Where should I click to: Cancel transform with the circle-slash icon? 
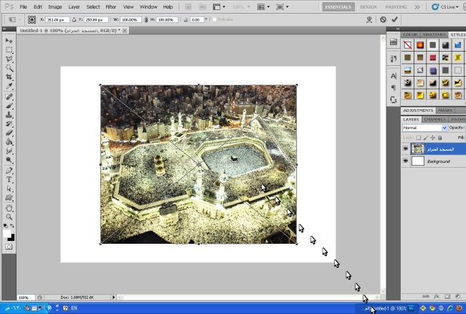click(383, 19)
